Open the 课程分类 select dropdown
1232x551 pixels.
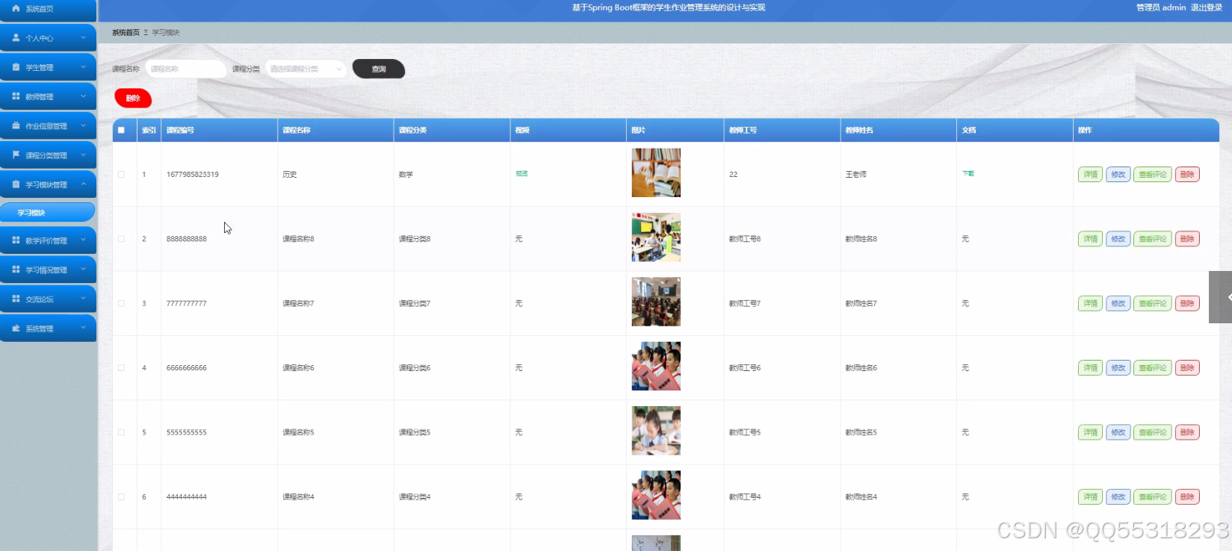click(x=306, y=69)
